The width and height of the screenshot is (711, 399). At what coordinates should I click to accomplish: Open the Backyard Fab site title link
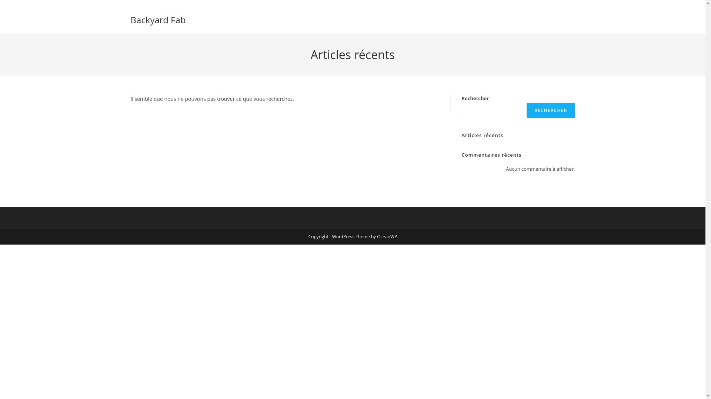(x=158, y=20)
